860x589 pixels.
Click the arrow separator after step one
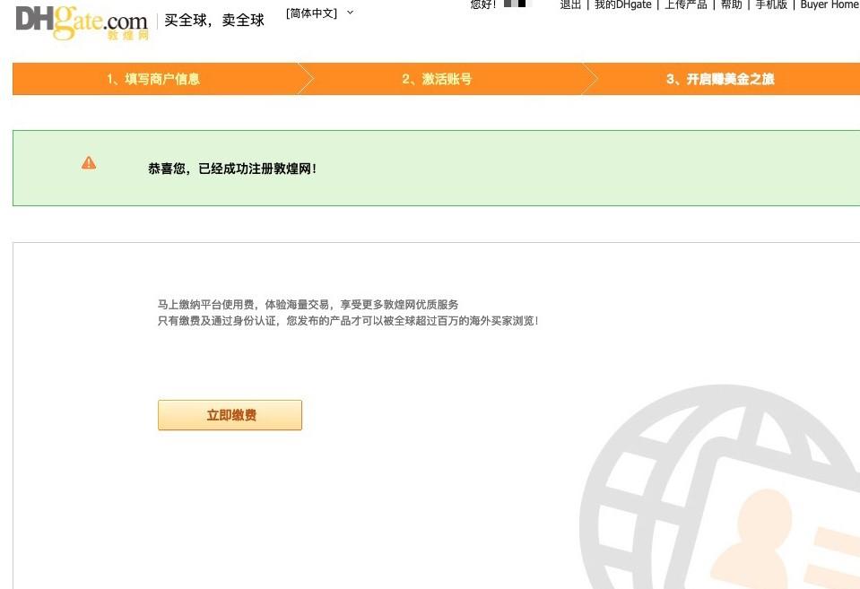coord(308,79)
